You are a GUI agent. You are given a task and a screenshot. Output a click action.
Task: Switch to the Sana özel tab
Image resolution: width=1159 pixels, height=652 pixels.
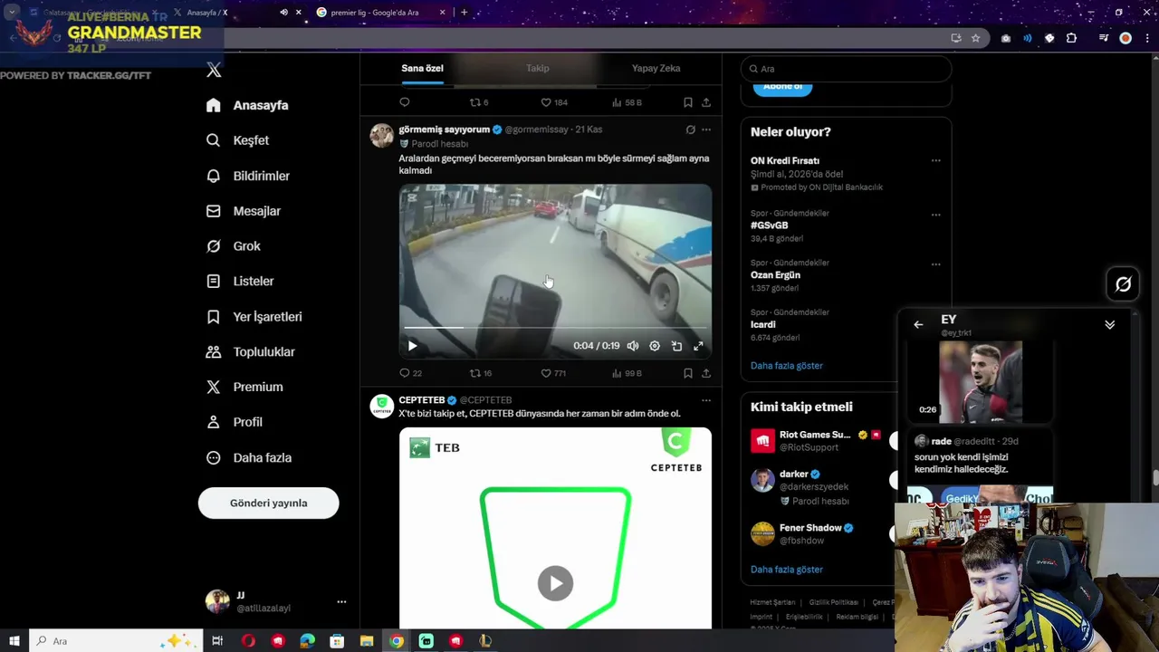[x=422, y=69]
